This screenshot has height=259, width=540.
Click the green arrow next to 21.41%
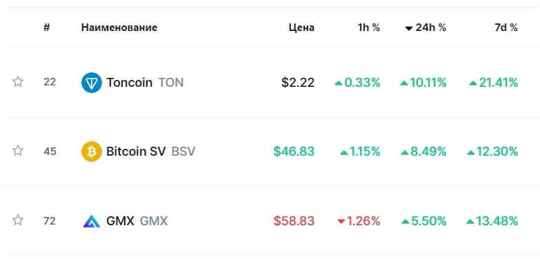(473, 83)
